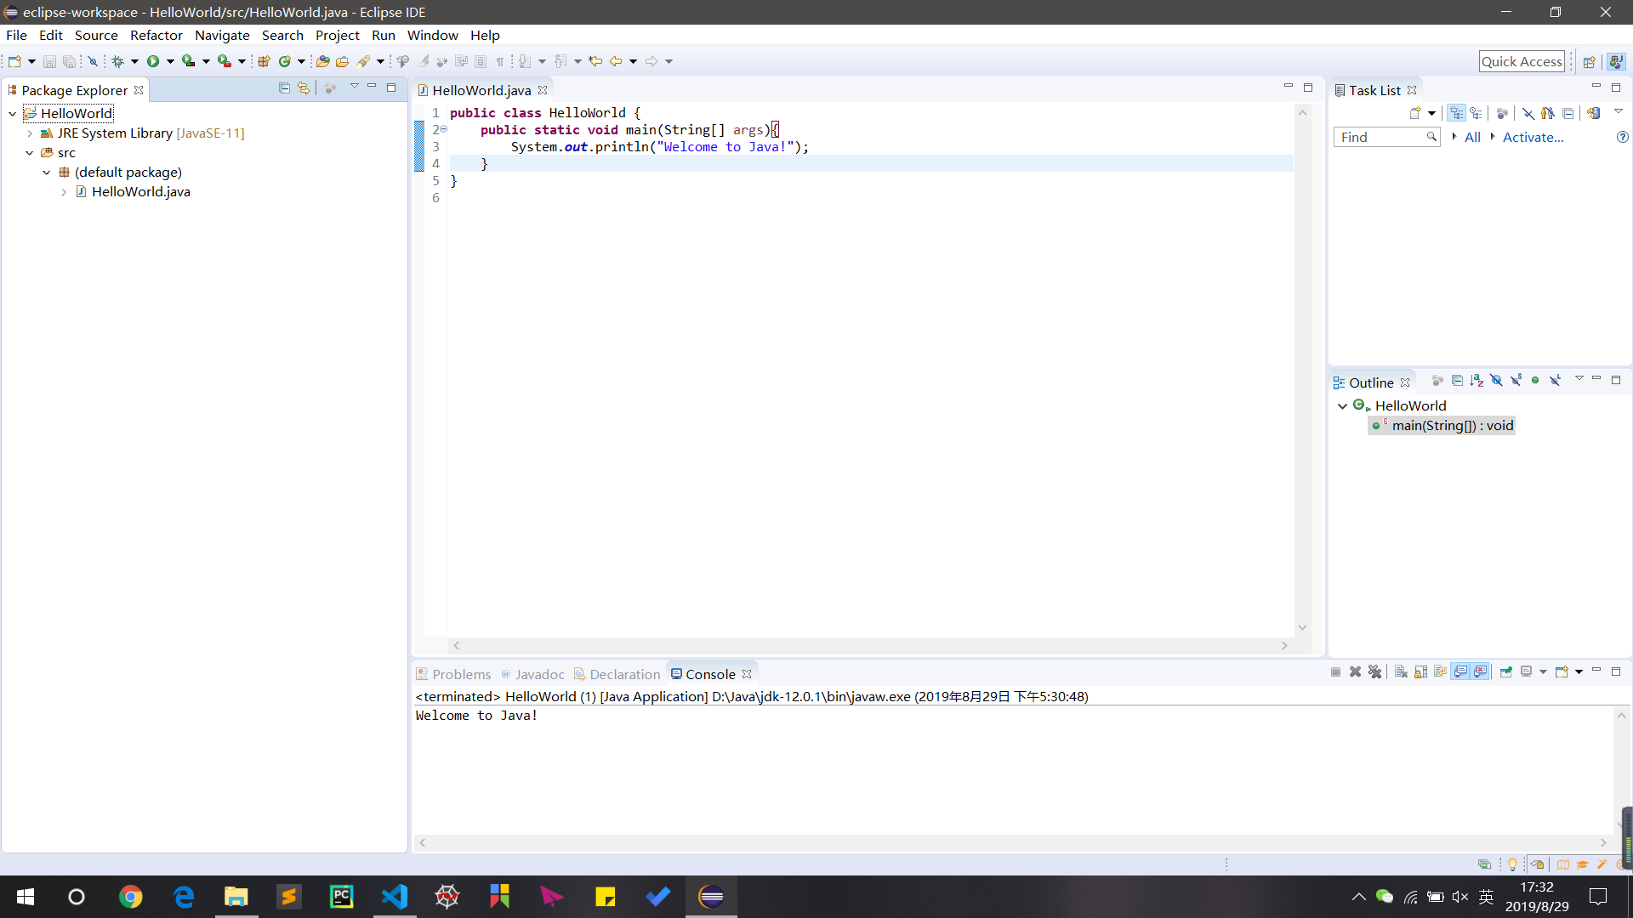This screenshot has height=918, width=1633.
Task: Toggle Link with Editor in Package Explorer
Action: pos(304,88)
